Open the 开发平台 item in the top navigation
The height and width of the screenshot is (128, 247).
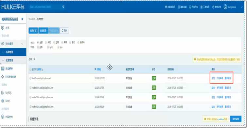(193, 7)
